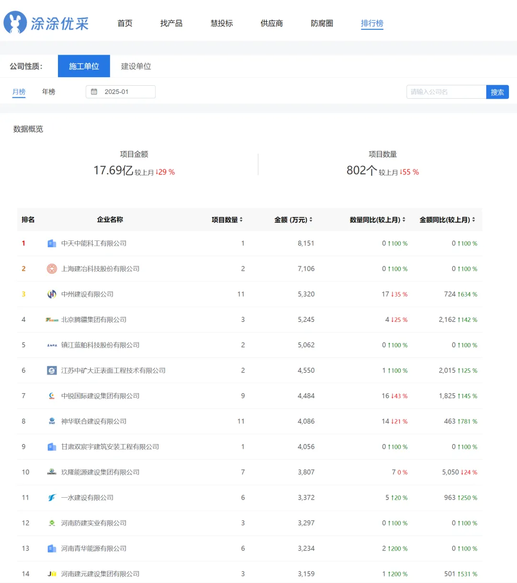The image size is (517, 583).
Task: Open company 上海建冶科技股份有限公司
Action: click(x=101, y=269)
